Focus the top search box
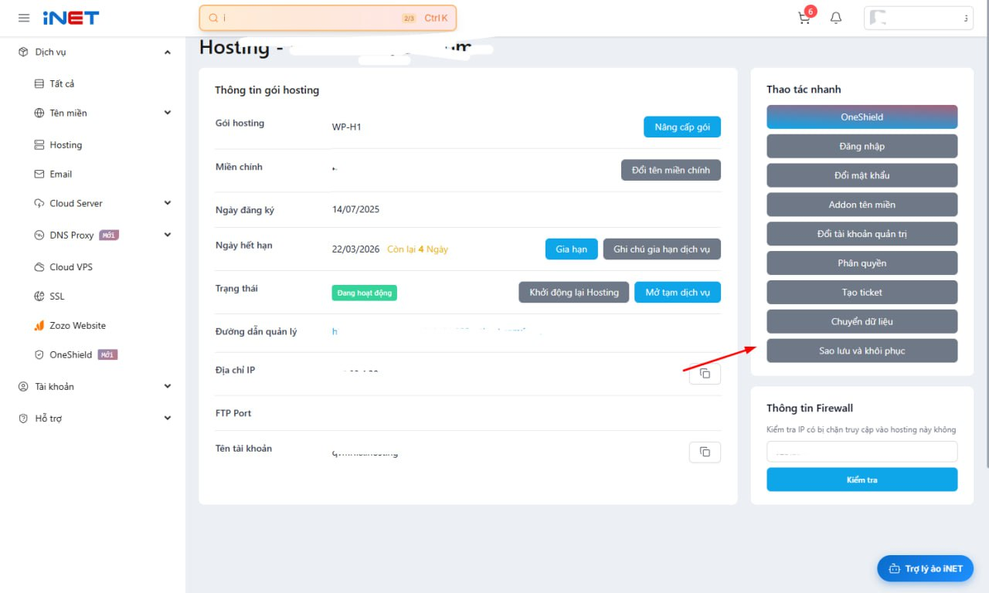 [x=328, y=18]
